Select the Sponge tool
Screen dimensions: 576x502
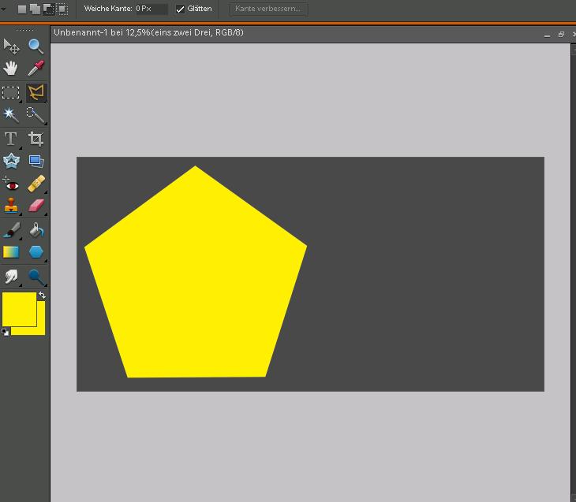click(x=36, y=277)
